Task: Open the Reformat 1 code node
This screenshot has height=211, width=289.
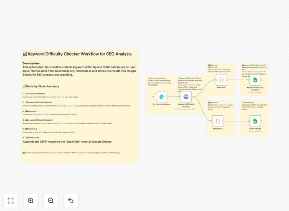Action: [x=221, y=80]
